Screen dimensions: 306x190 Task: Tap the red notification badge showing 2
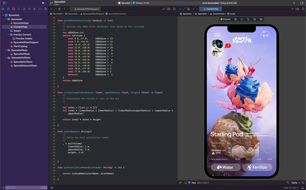(228, 46)
